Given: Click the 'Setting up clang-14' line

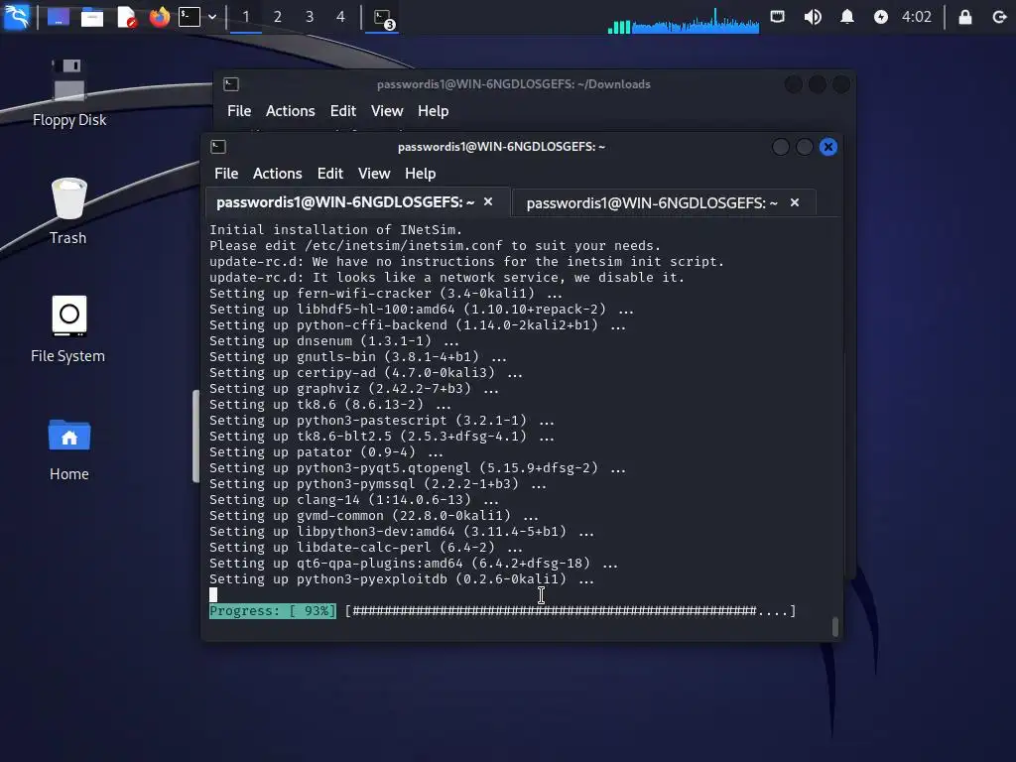Looking at the screenshot, I should pos(354,500).
